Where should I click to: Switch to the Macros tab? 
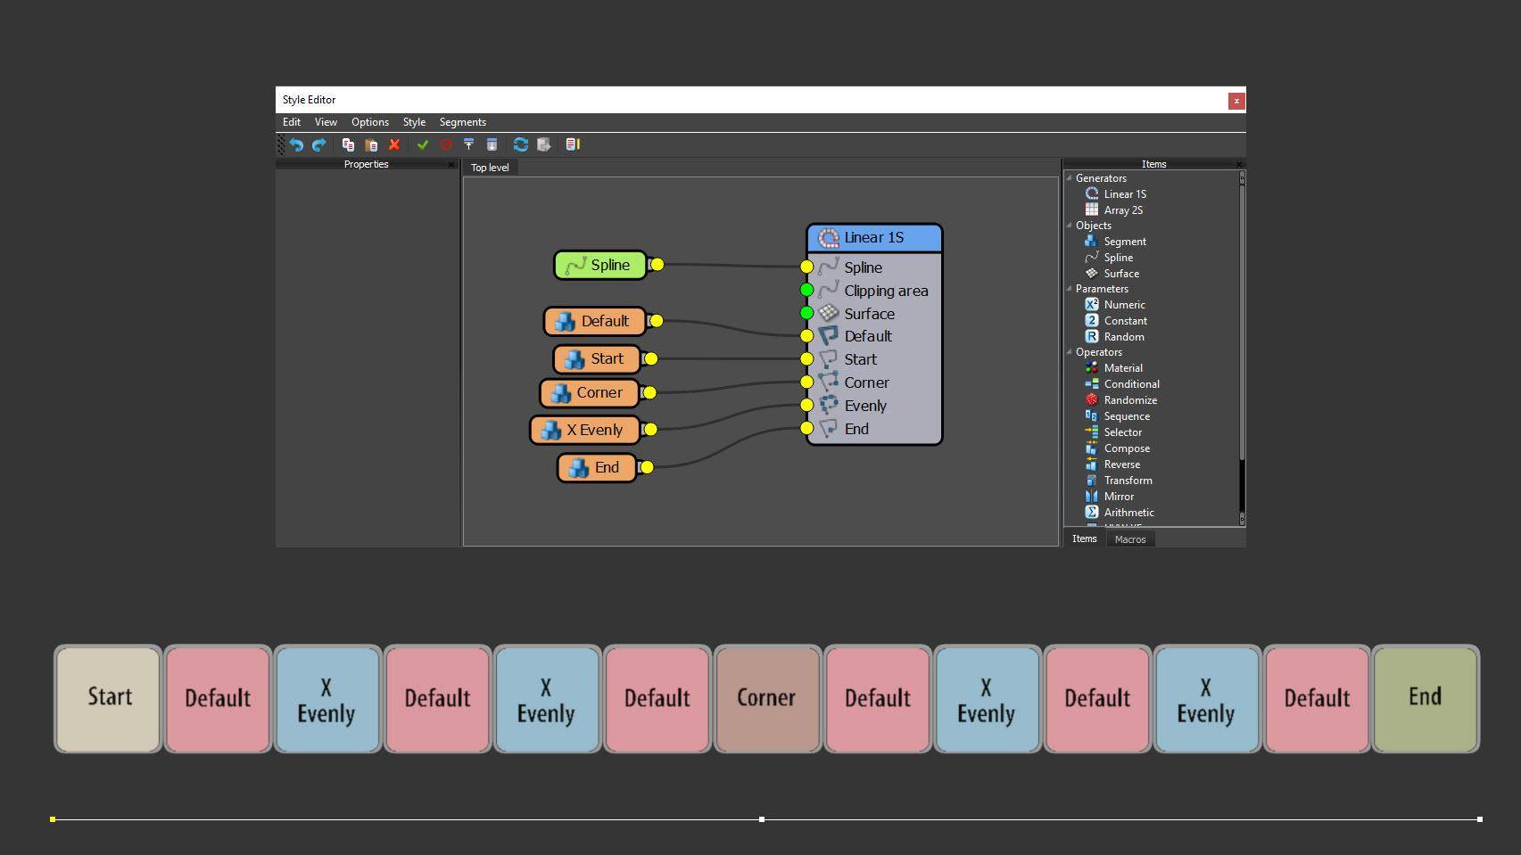tap(1129, 538)
